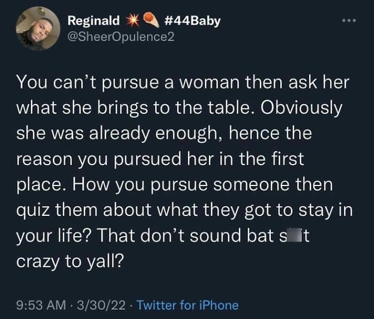Open the three-dot more options menu
The width and height of the screenshot is (374, 319).
(x=349, y=20)
